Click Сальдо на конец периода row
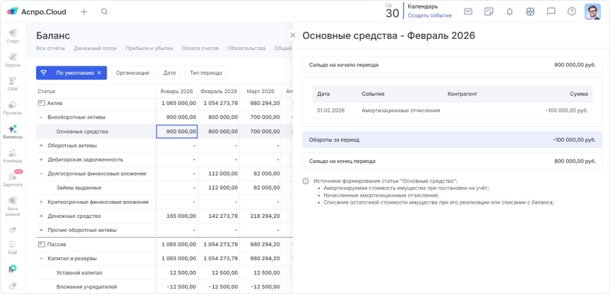The image size is (610, 294). click(x=453, y=161)
